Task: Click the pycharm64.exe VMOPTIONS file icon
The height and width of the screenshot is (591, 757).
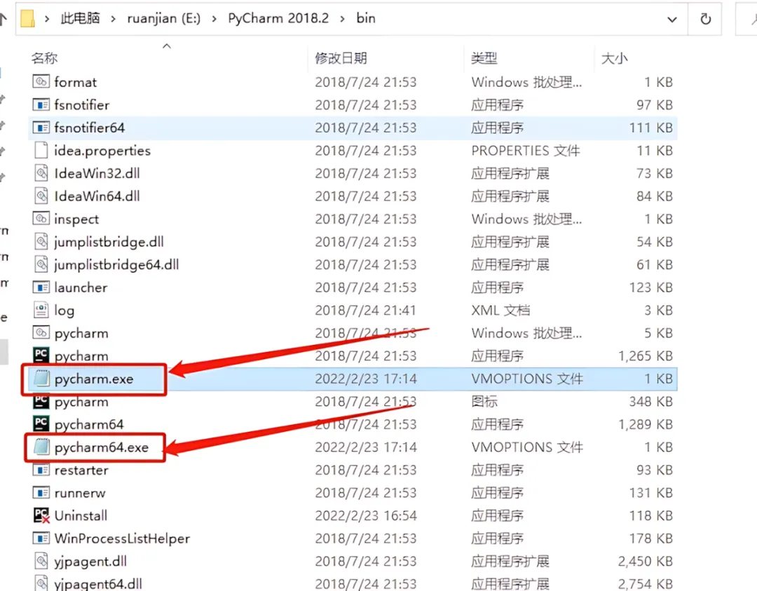Action: pyautogui.click(x=41, y=447)
